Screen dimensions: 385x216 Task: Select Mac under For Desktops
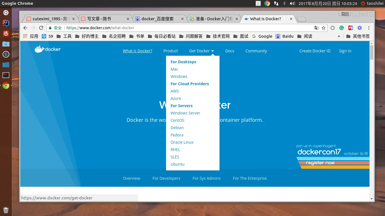tap(174, 69)
